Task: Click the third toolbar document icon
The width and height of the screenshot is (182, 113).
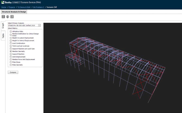Action: pyautogui.click(x=12, y=17)
